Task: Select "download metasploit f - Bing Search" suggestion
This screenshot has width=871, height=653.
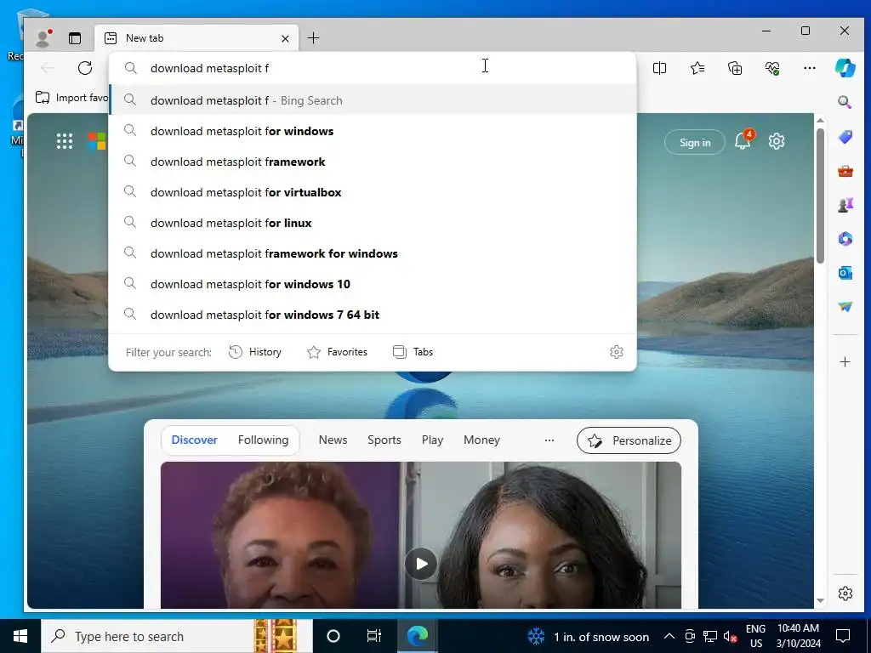Action: point(373,100)
